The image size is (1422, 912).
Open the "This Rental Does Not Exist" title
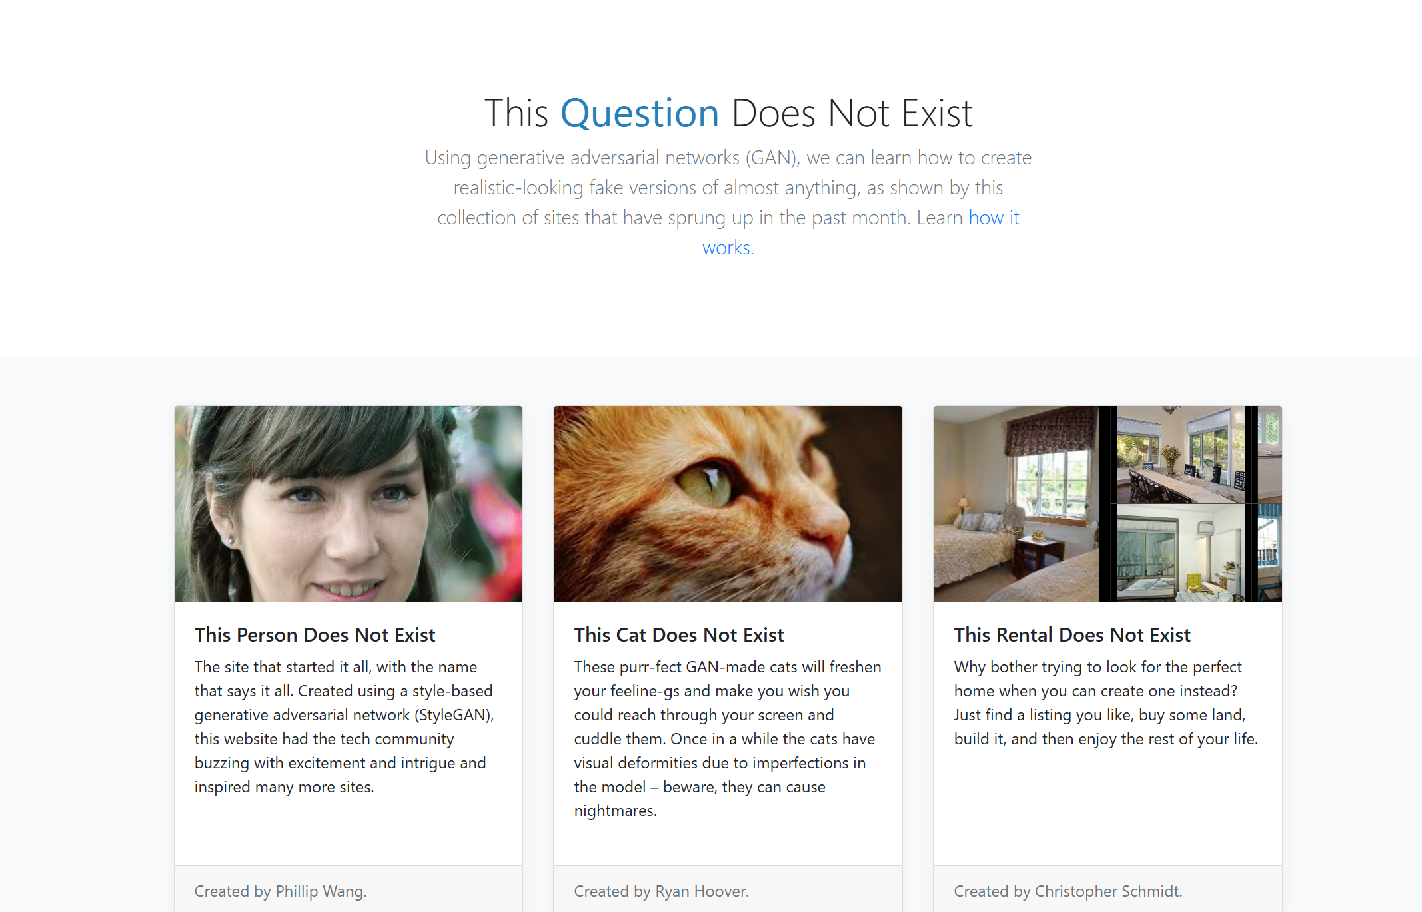tap(1072, 635)
